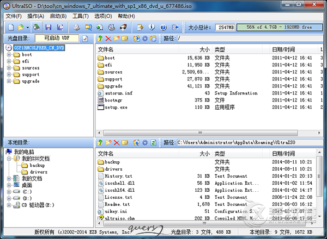The width and height of the screenshot is (327, 239).
Task: Sort disc files by the 文件名 column header
Action: click(137, 49)
